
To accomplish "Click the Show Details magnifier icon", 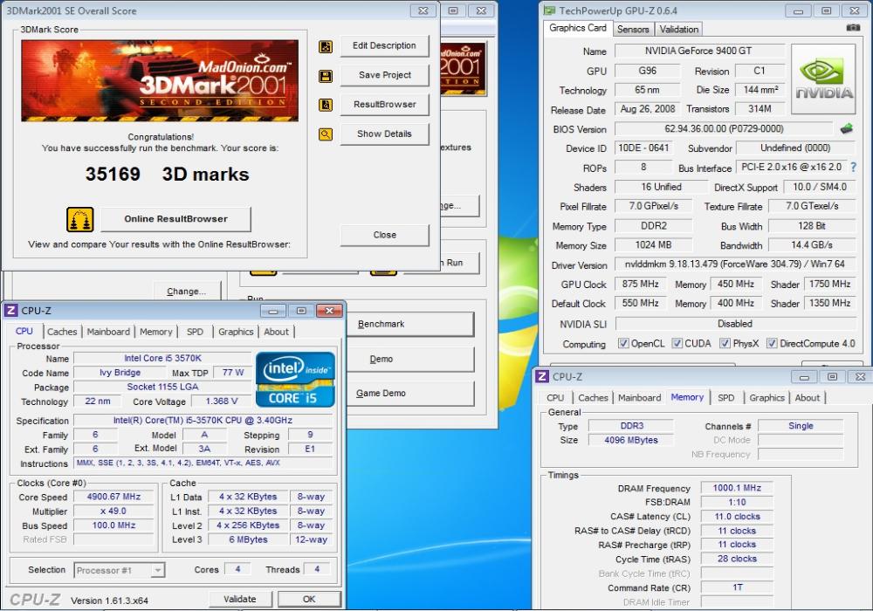I will (x=326, y=134).
